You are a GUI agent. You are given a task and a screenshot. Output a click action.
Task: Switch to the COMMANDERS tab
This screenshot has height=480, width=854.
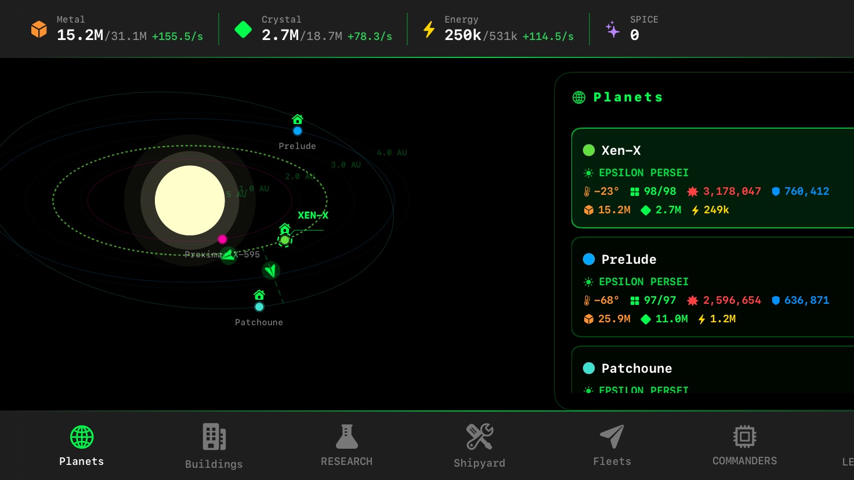point(745,445)
